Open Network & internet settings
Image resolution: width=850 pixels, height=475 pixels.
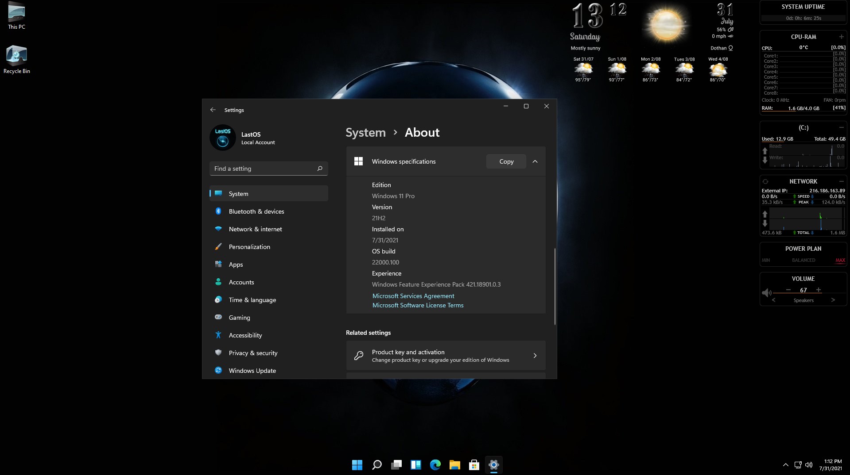pos(268,229)
